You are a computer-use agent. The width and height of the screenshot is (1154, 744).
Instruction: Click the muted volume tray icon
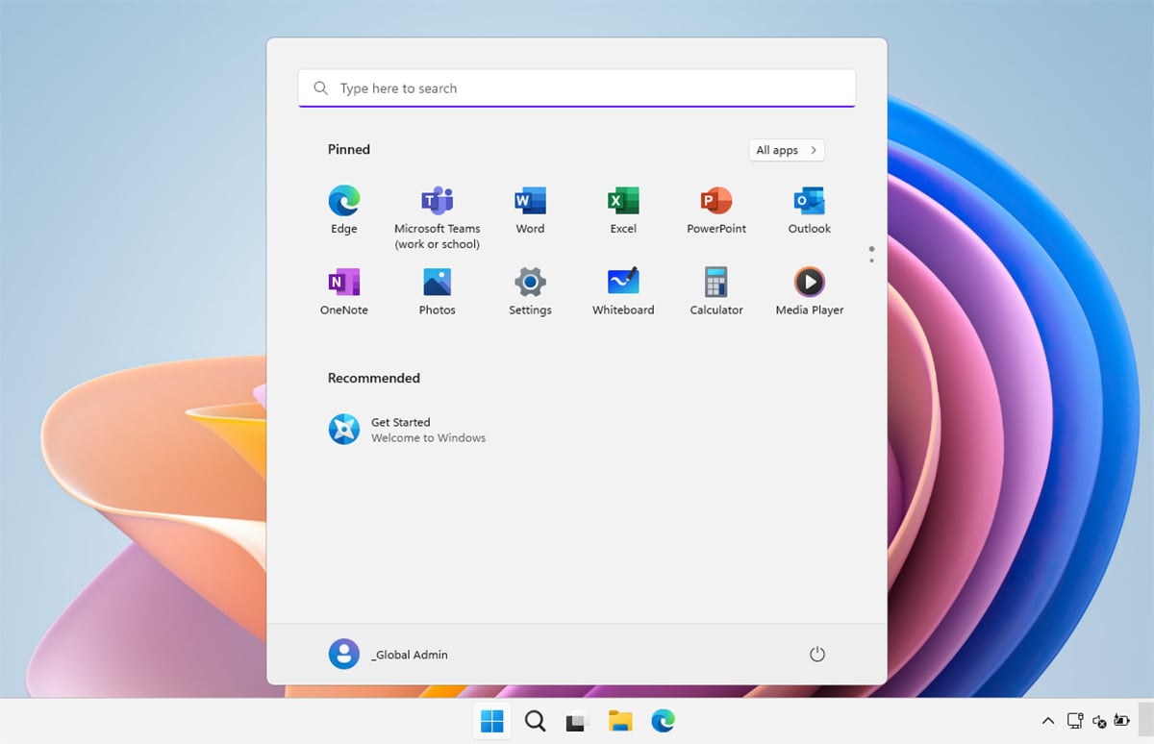pos(1099,721)
